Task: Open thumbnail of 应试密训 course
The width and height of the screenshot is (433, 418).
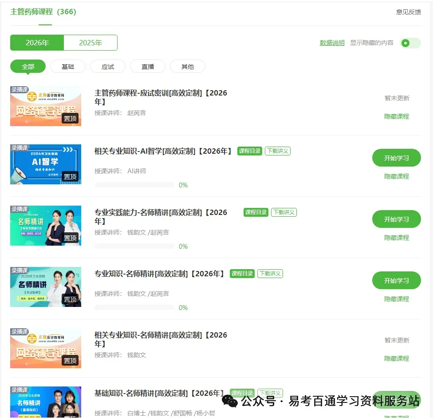Action: 46,106
